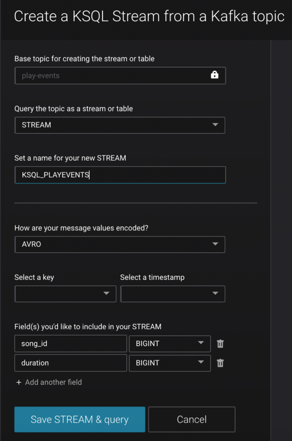Open the STREAM or table dropdown
Screen dimensions: 292x441
[x=120, y=125]
